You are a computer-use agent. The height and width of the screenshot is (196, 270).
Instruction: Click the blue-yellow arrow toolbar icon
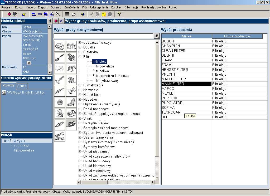(x=83, y=14)
